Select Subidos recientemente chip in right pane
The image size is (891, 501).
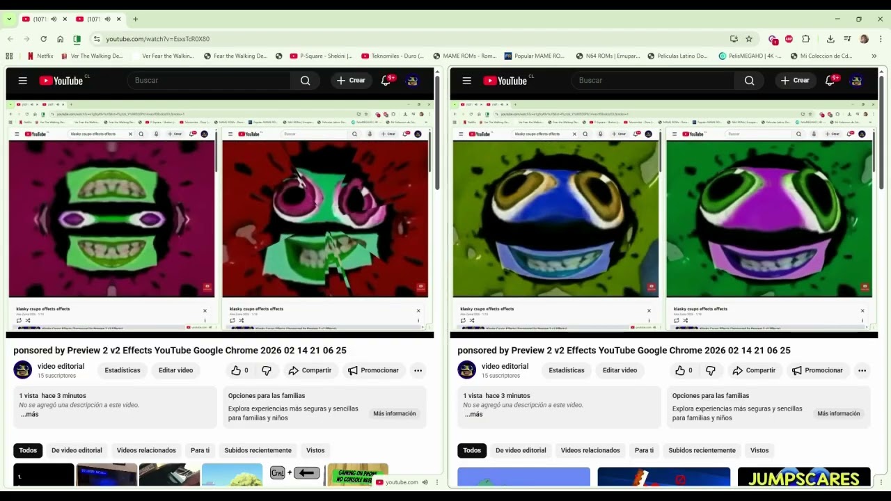pyautogui.click(x=702, y=450)
